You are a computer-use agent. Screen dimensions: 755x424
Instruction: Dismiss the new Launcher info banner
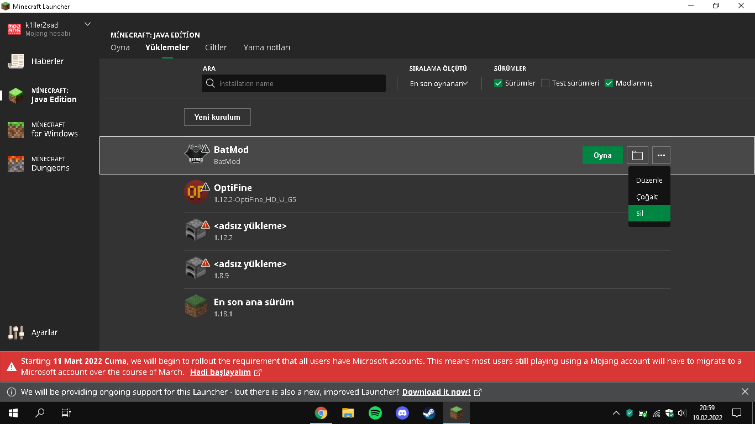744,391
